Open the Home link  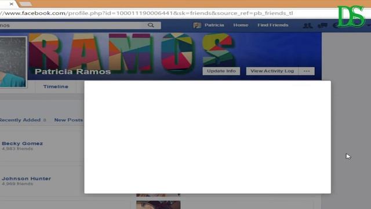point(241,25)
